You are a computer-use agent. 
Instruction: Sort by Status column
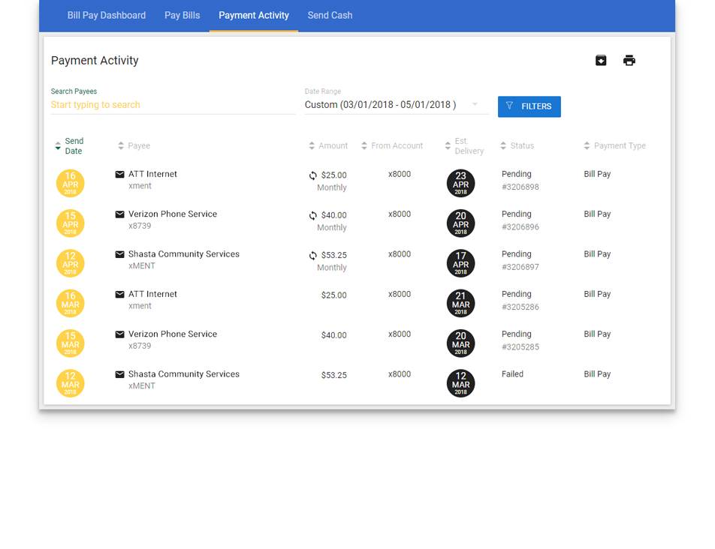(517, 145)
